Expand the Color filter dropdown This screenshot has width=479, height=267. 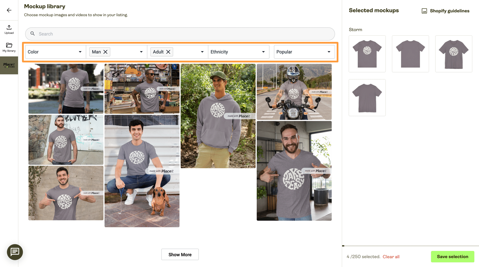coord(55,52)
